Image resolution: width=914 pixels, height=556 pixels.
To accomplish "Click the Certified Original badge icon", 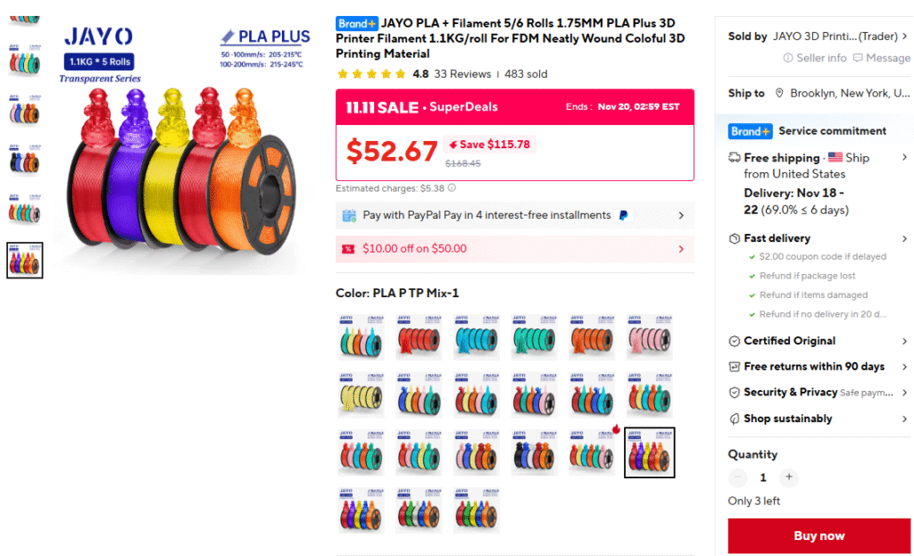I will tap(735, 341).
